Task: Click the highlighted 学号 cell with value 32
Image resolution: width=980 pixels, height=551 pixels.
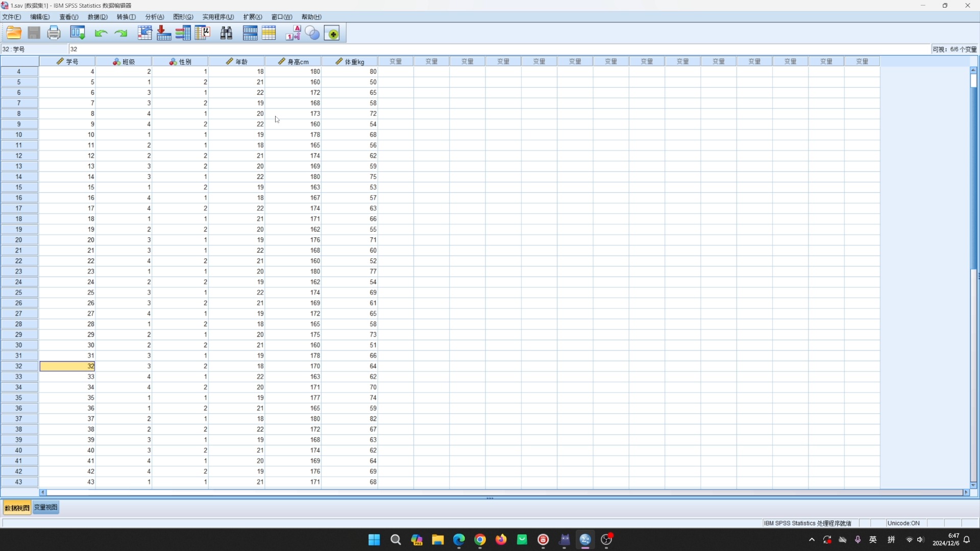Action: click(x=67, y=366)
